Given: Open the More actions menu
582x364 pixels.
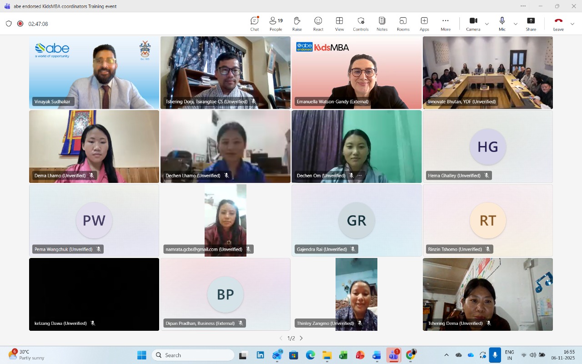Looking at the screenshot, I should click(446, 24).
